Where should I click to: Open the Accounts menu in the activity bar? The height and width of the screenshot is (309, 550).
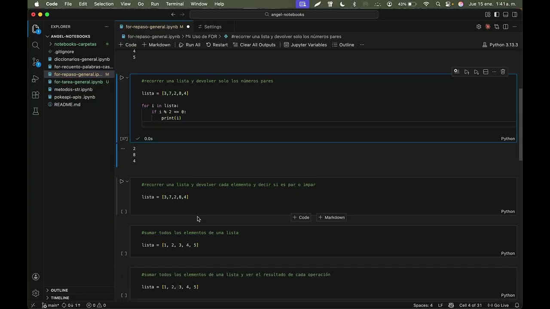(36, 277)
